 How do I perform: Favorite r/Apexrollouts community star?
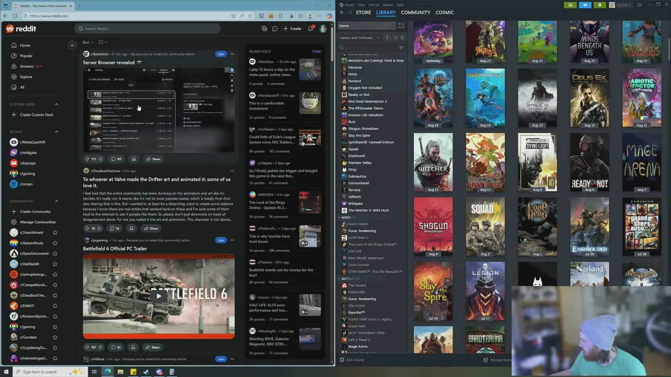55,243
